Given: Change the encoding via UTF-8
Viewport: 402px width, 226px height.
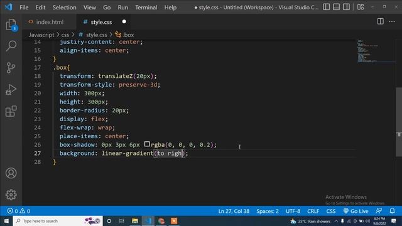Looking at the screenshot, I should (293, 211).
